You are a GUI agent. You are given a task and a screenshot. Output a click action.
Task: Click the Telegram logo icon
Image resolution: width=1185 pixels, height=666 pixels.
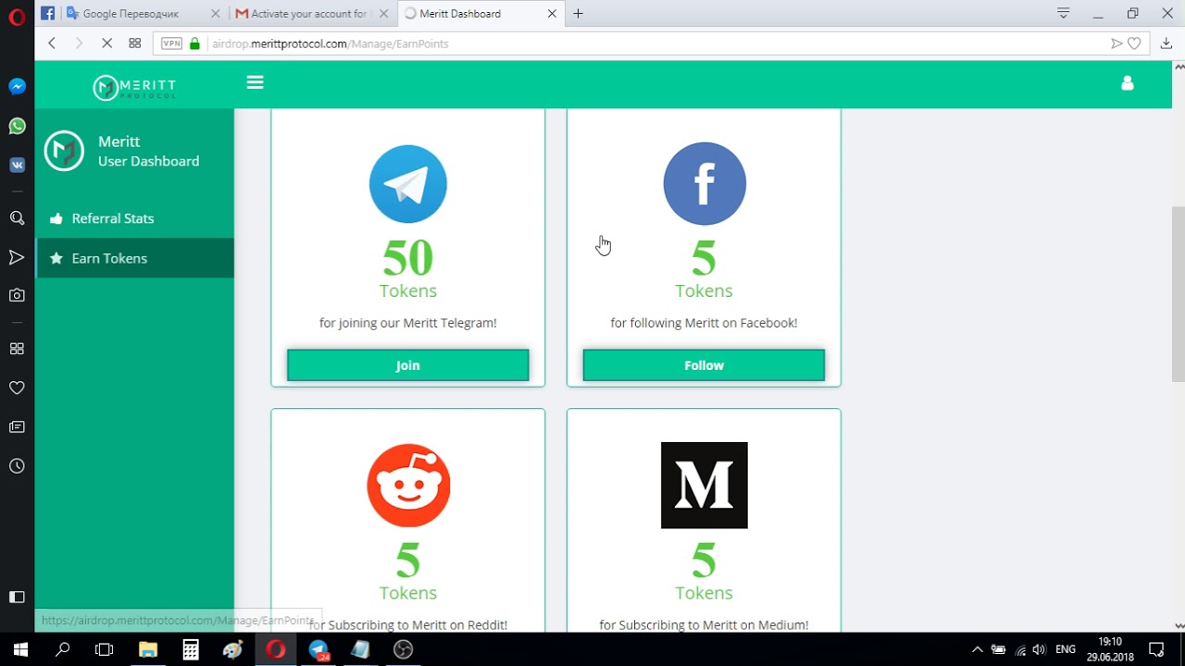(407, 184)
